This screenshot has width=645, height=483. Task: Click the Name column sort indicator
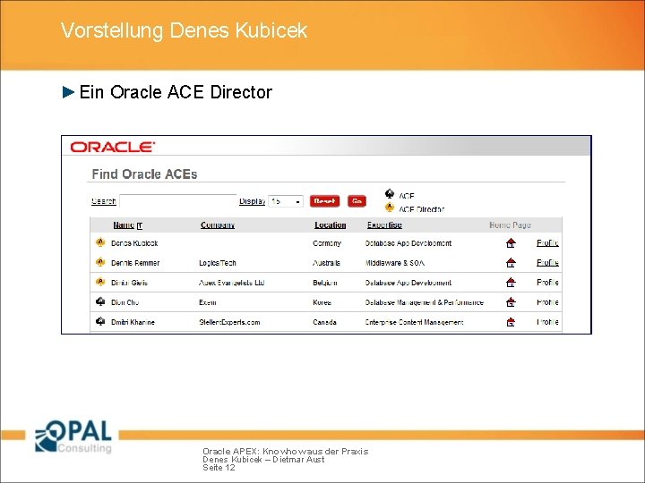140,226
